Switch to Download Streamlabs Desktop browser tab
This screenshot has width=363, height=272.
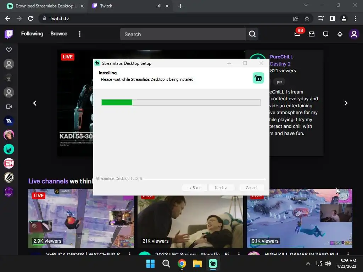[x=44, y=6]
